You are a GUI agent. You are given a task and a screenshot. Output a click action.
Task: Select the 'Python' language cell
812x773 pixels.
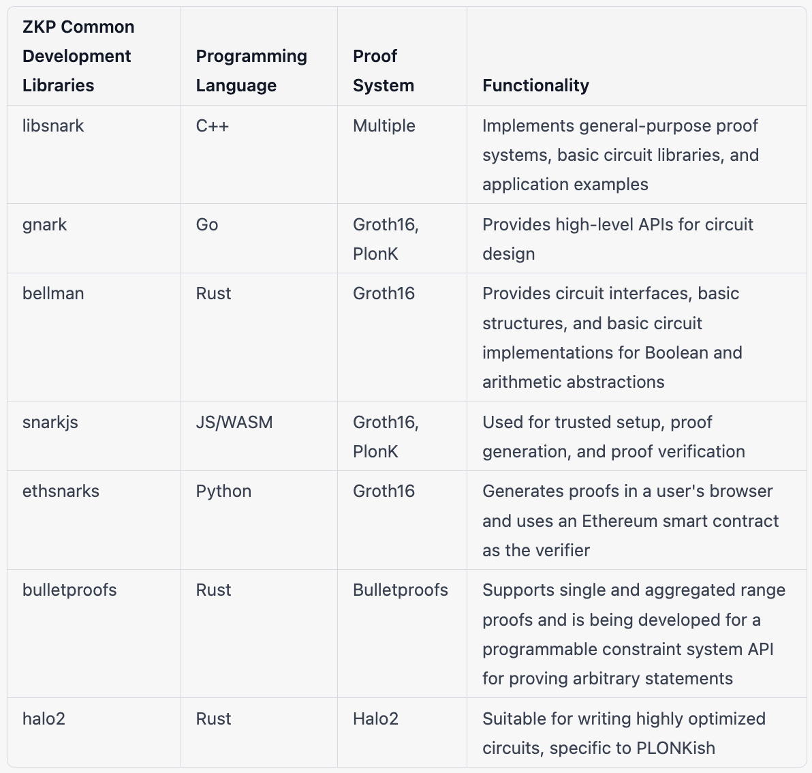[223, 491]
